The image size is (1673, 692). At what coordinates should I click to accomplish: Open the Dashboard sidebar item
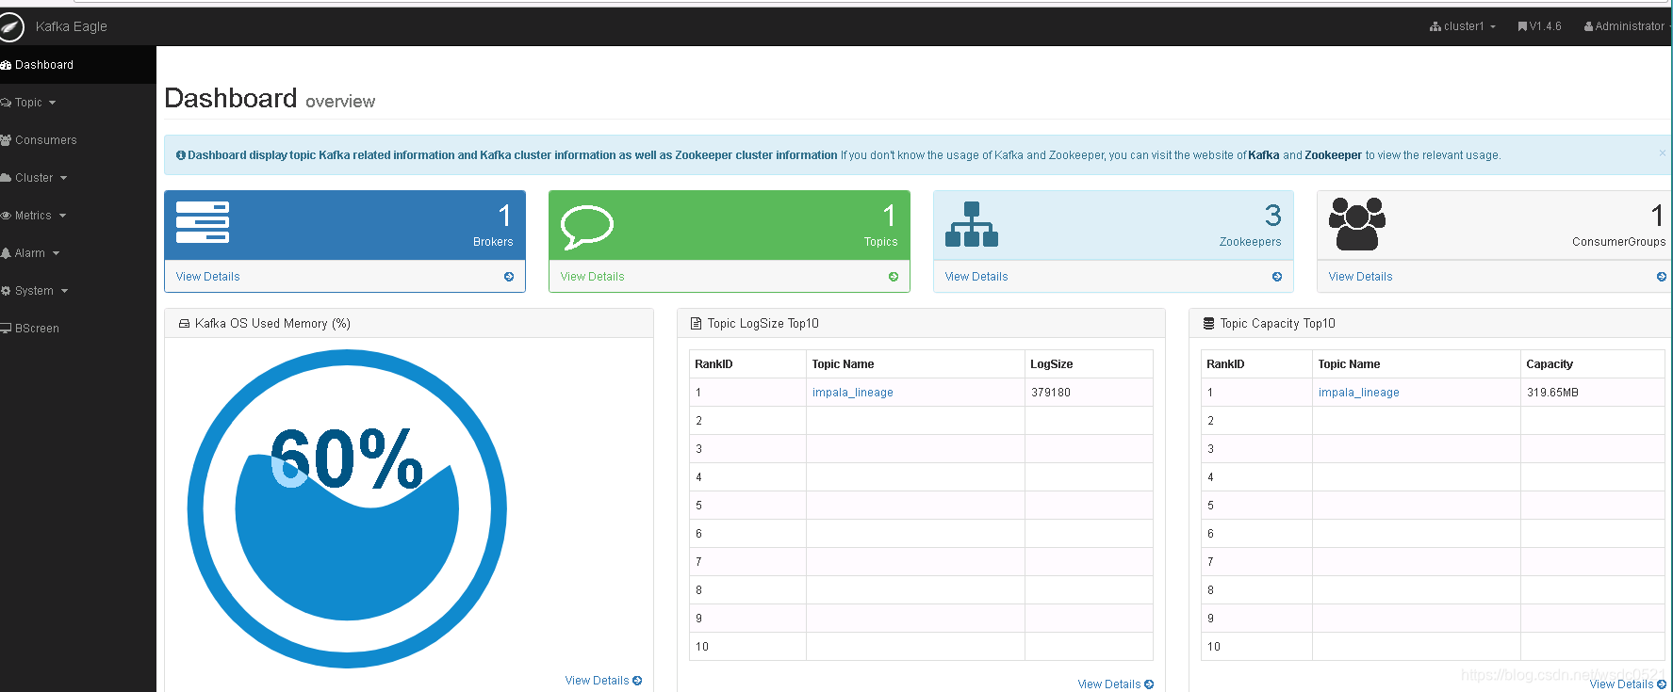[78, 65]
